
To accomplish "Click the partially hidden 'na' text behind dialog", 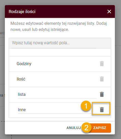I will [2, 95].
